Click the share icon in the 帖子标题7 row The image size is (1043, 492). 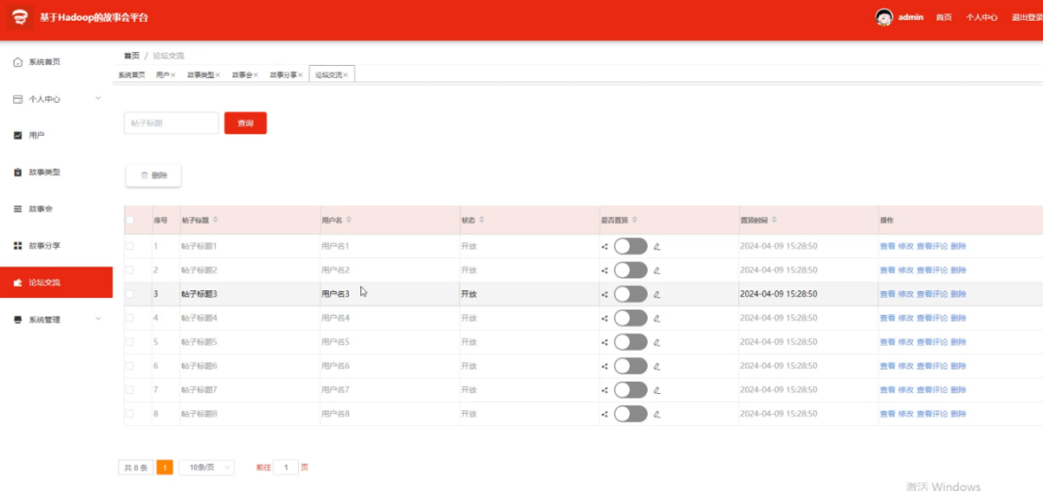tap(604, 389)
